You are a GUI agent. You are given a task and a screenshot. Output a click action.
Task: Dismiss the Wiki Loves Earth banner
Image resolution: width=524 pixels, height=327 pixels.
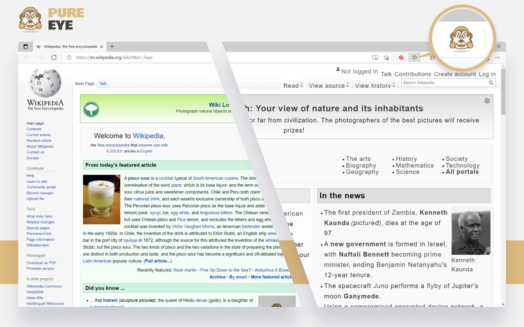coord(487,101)
